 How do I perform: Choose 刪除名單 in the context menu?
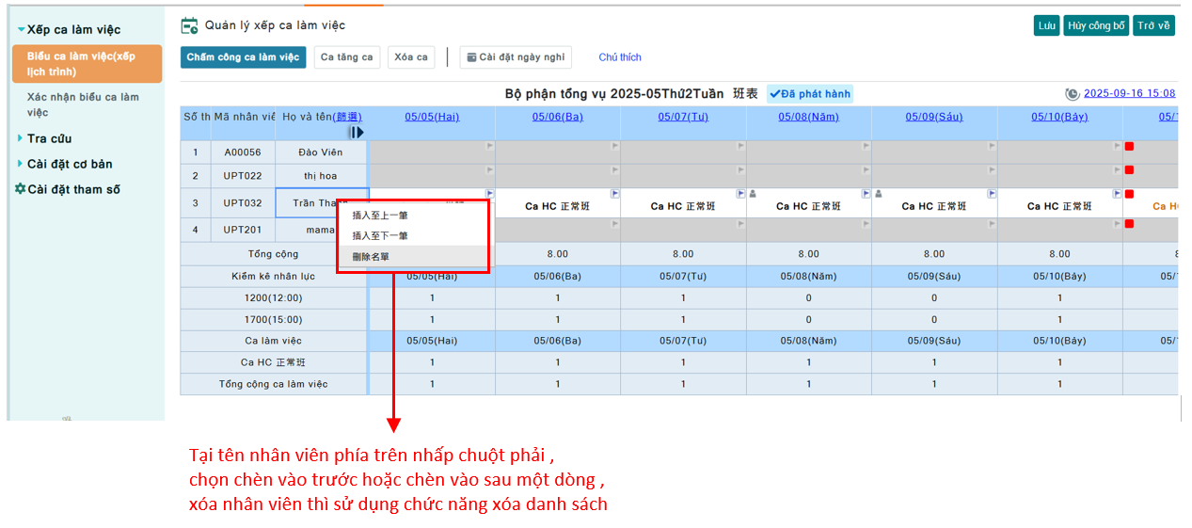point(371,257)
